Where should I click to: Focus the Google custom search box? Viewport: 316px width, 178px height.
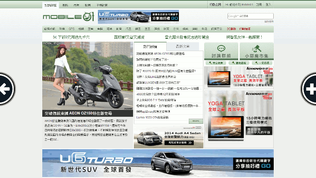click(x=250, y=16)
